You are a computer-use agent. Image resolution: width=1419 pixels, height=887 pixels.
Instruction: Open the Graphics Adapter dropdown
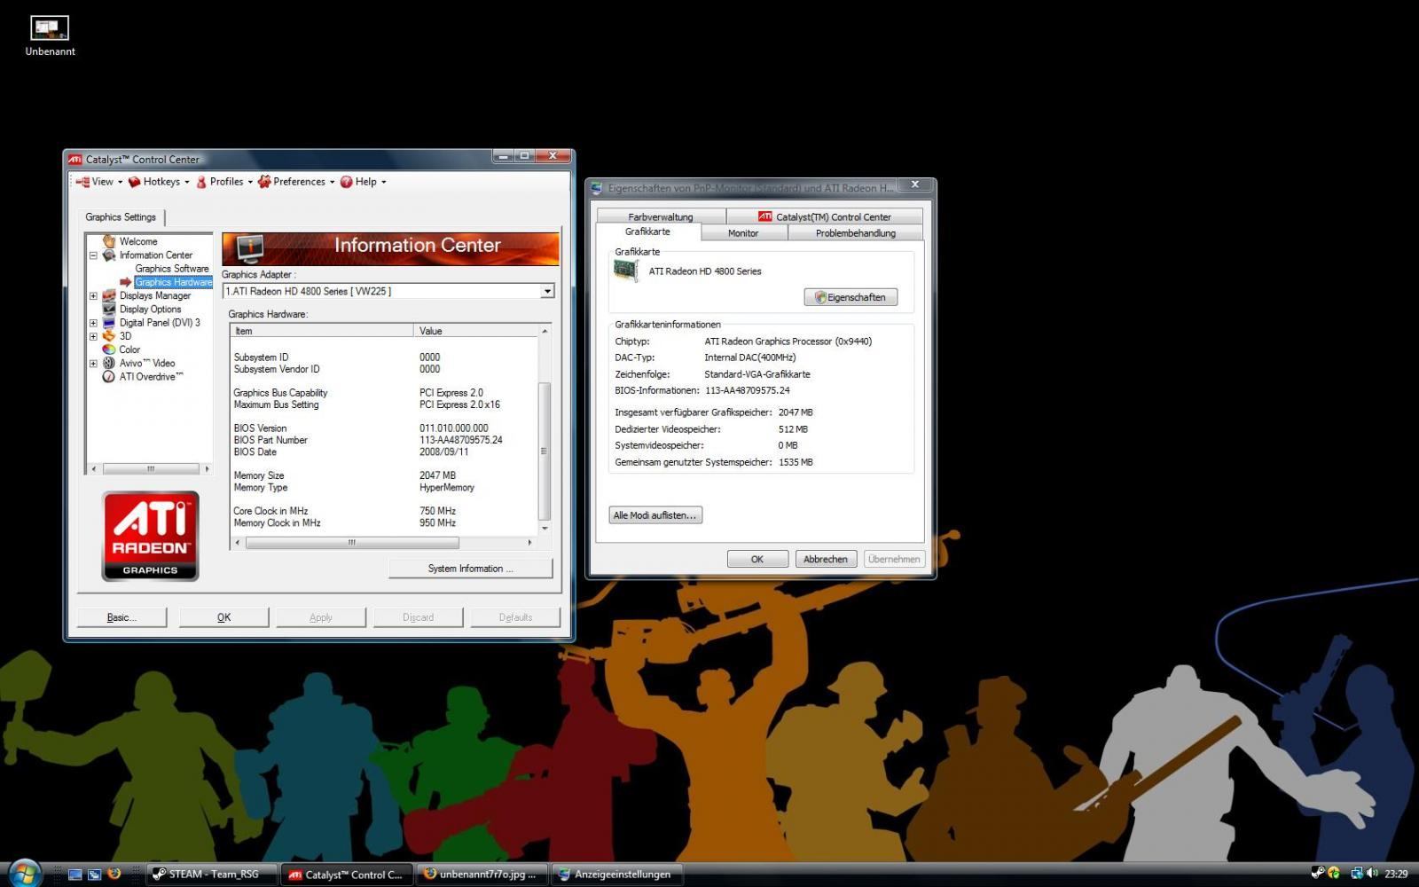[x=547, y=291]
